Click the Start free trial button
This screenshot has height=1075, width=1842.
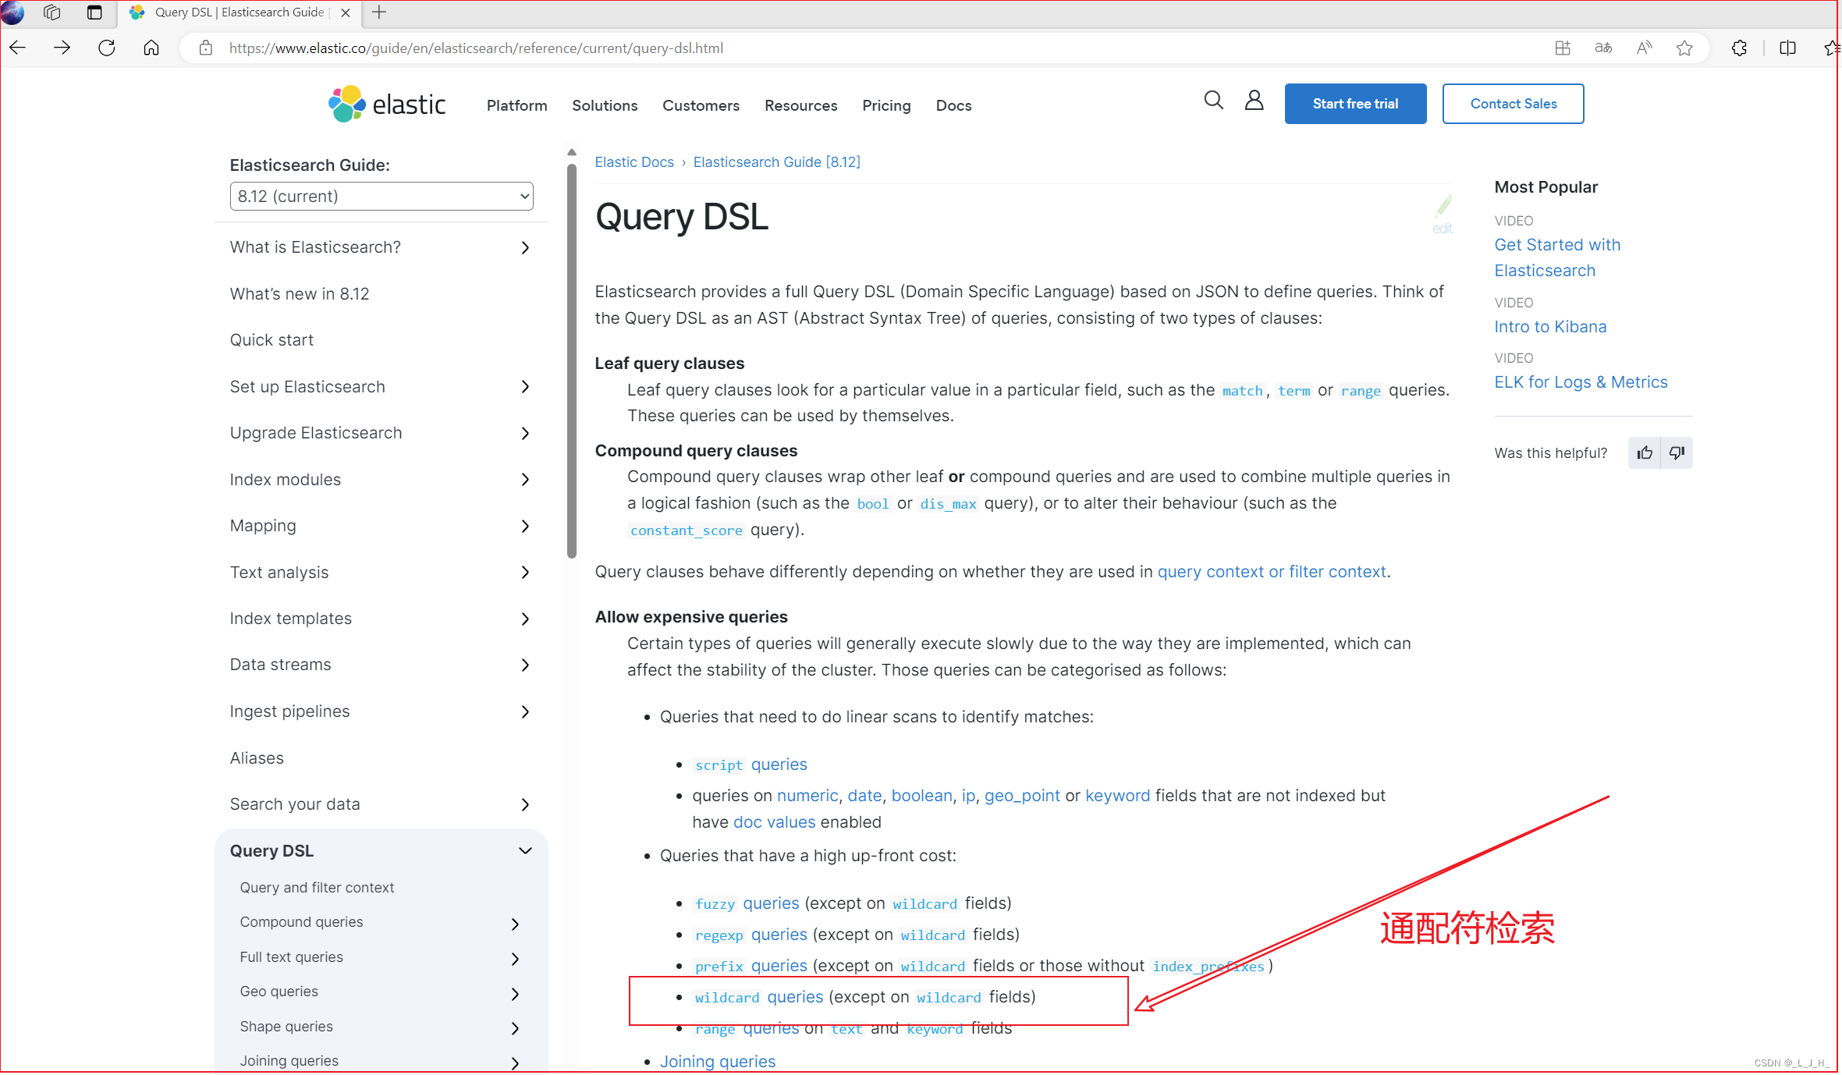click(1355, 104)
